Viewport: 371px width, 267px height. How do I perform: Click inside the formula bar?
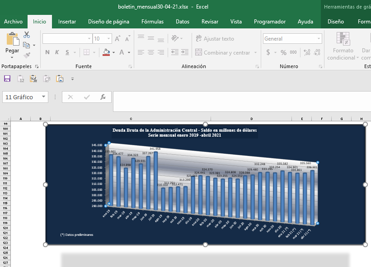(x=242, y=101)
